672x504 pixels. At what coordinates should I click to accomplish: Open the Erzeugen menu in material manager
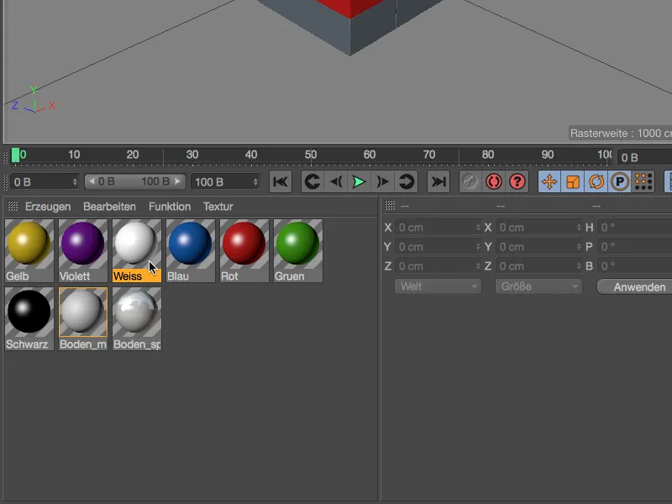tap(48, 207)
